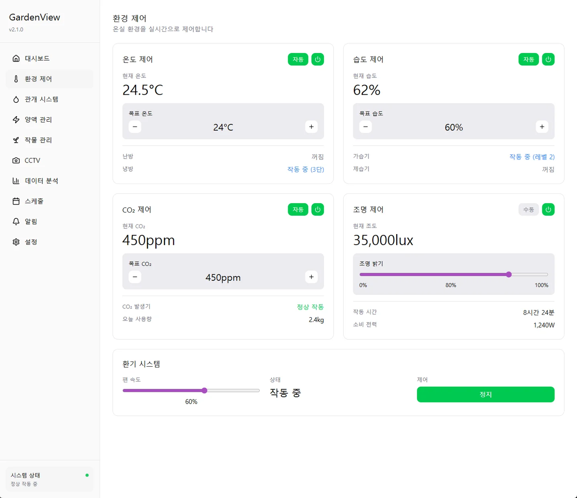577x498 pixels.
Task: Click the 2.4kg daily usage value
Action: tap(316, 320)
